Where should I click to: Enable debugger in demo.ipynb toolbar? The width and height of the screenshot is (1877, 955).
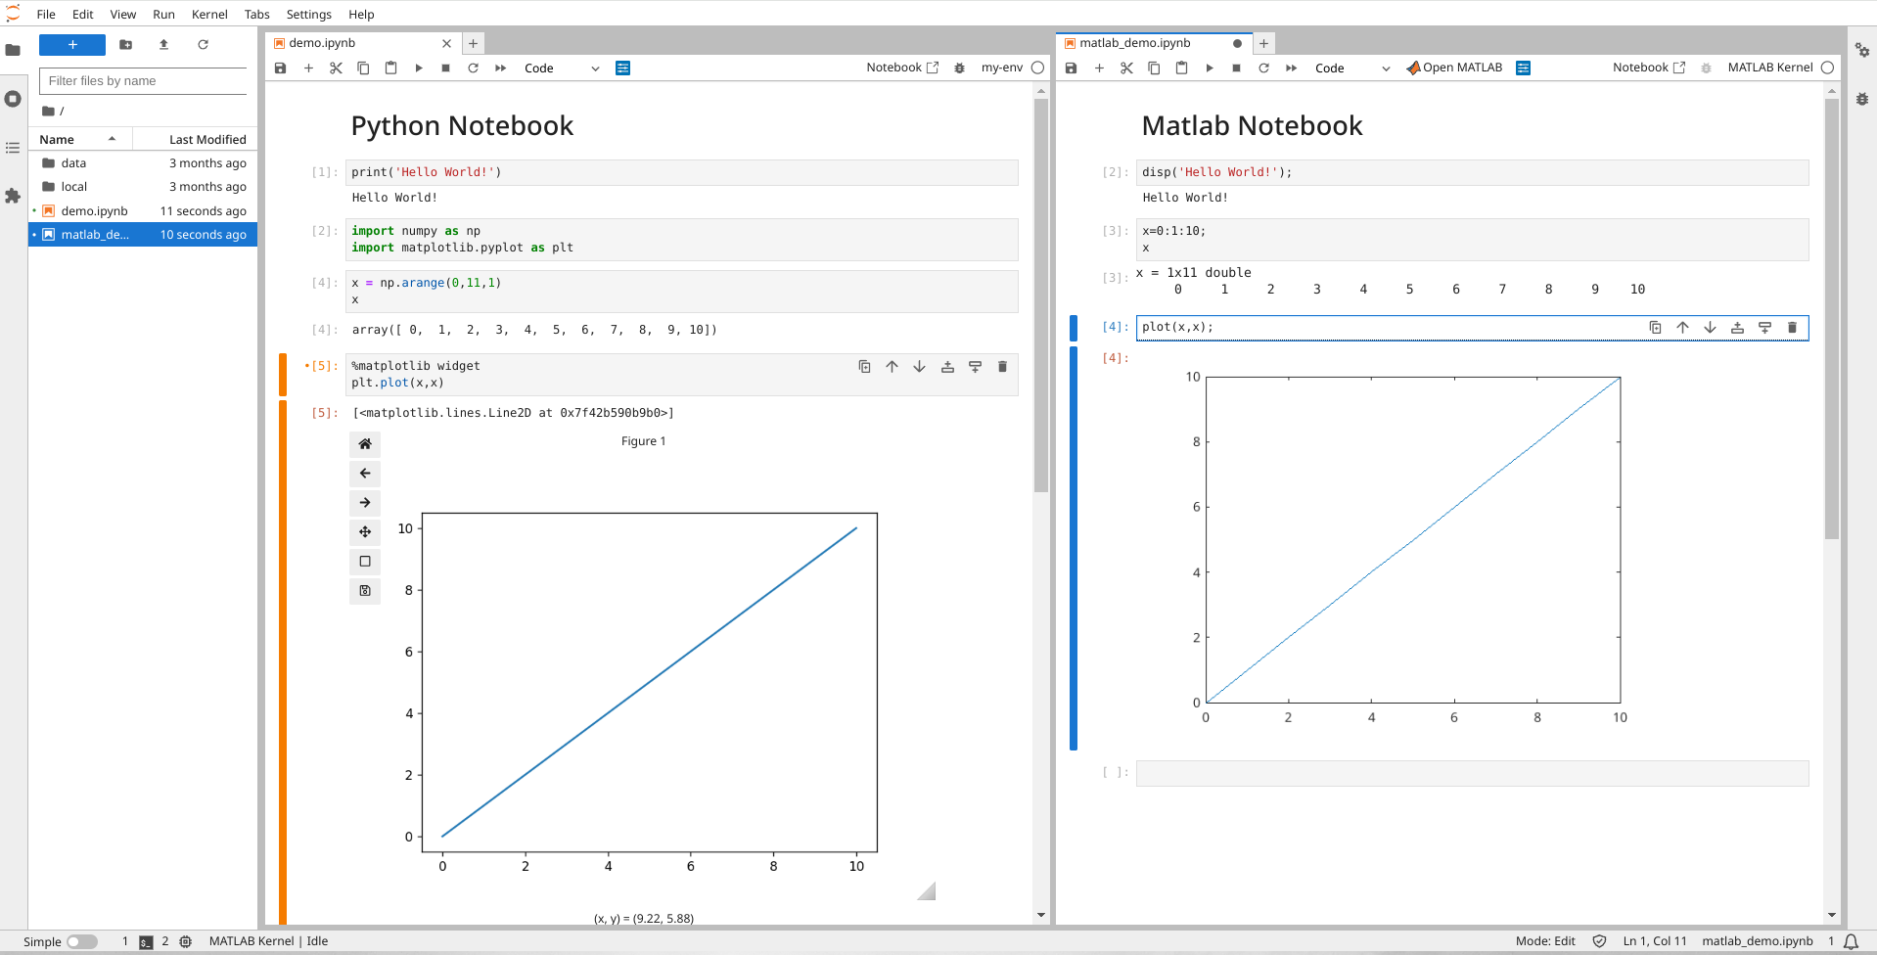pyautogui.click(x=959, y=68)
